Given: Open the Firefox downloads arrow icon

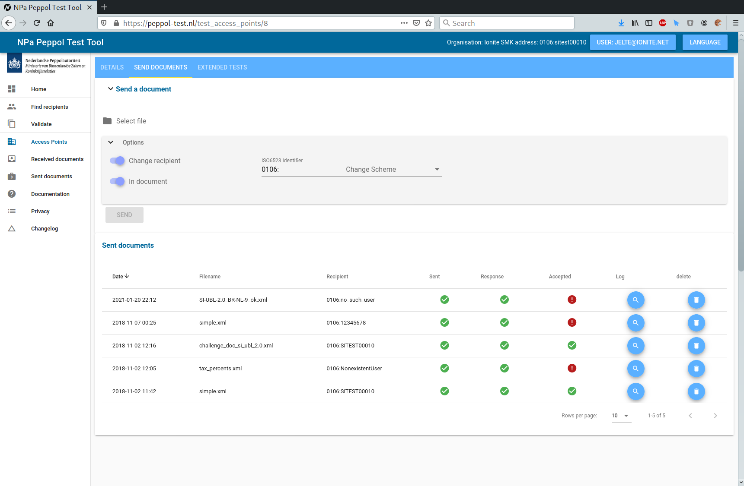Looking at the screenshot, I should pyautogui.click(x=621, y=23).
